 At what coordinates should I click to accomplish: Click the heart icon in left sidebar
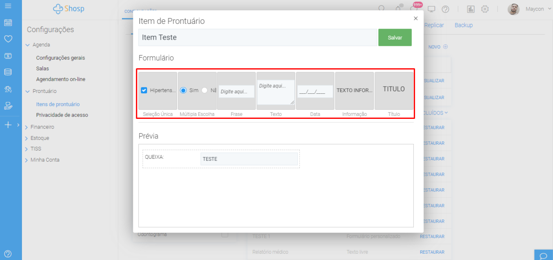8,39
